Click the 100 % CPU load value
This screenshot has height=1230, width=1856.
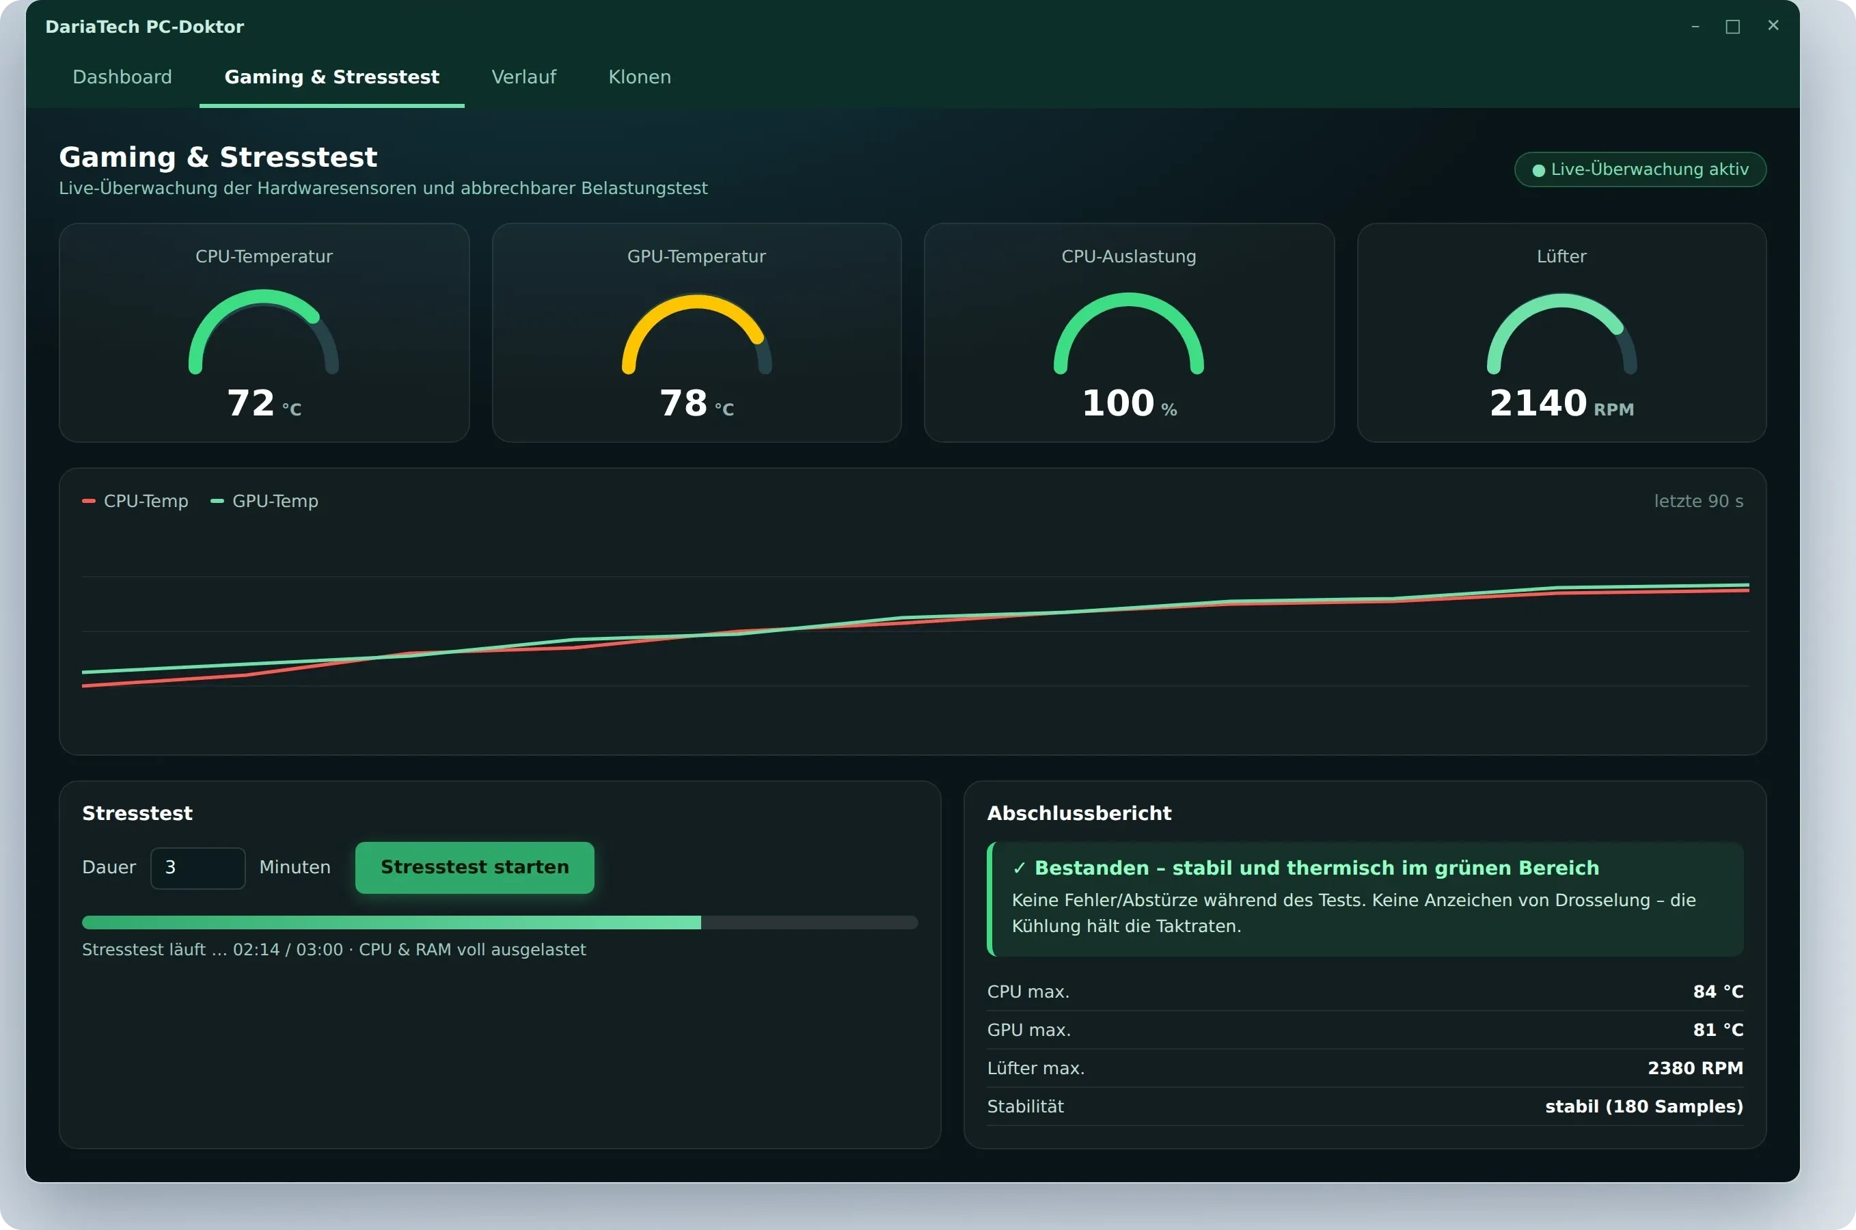1129,403
